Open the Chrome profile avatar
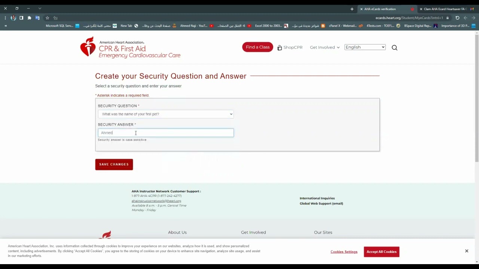The image size is (479, 269). (13, 18)
